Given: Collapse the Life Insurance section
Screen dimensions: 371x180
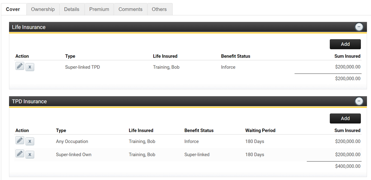Looking at the screenshot, I should 359,27.
